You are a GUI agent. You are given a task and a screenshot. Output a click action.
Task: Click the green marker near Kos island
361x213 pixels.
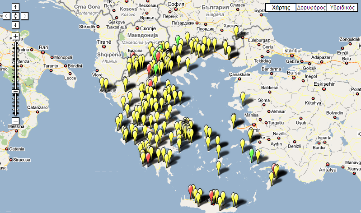click(x=252, y=154)
